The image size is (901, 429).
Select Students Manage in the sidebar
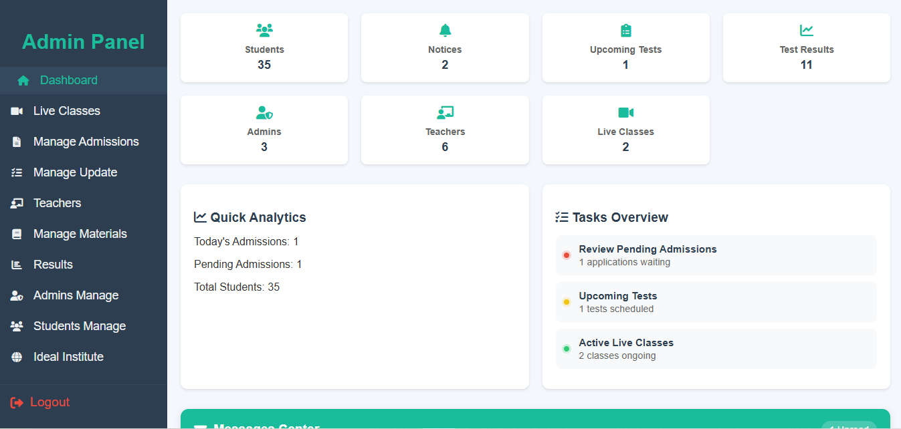coord(79,326)
